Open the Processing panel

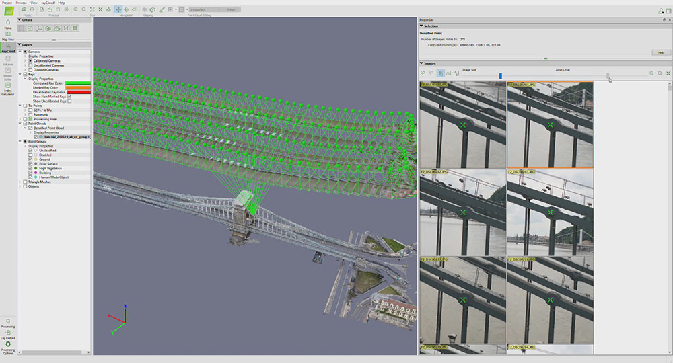[x=7, y=323]
